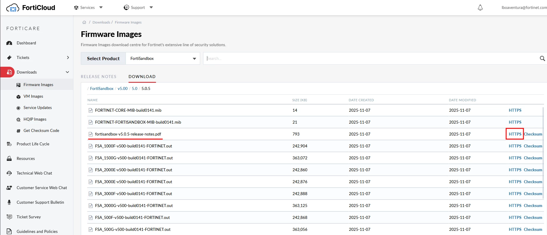This screenshot has height=235, width=547.
Task: Navigate to the v5.00 folder link
Action: pos(123,88)
